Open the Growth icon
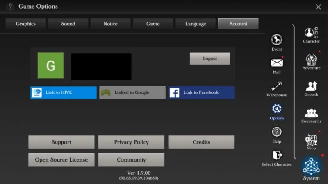Image resolution: width=328 pixels, height=184 pixels. [311, 86]
